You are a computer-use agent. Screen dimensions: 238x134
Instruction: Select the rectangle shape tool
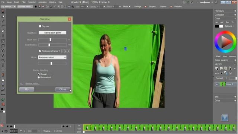3,41
